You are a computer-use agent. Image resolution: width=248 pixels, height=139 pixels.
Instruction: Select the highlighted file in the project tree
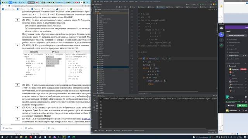tap(111, 67)
